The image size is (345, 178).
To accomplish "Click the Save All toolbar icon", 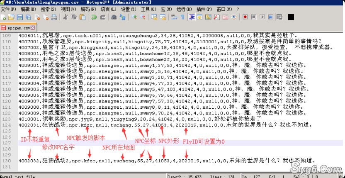I will pos(28,17).
